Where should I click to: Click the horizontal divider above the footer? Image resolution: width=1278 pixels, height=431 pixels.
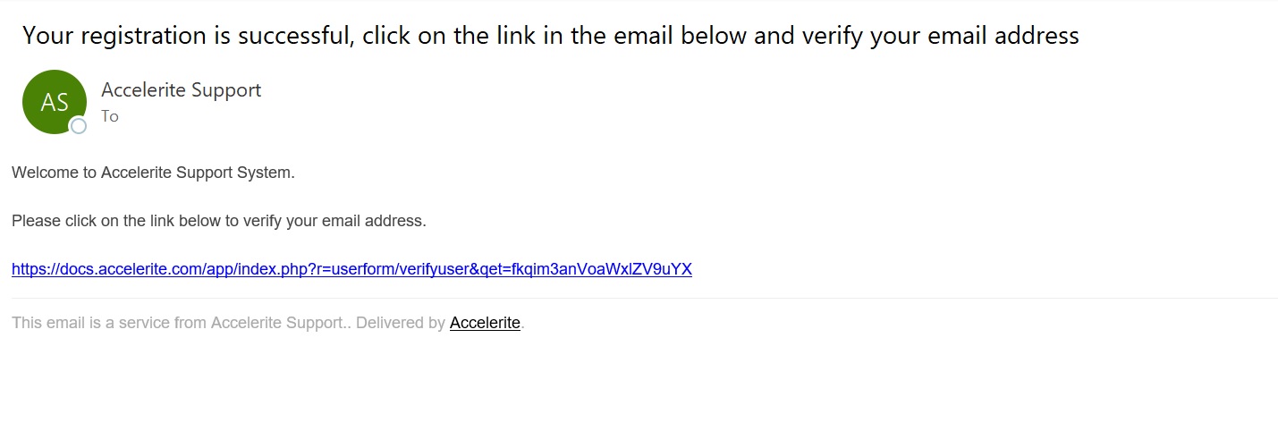coord(644,298)
